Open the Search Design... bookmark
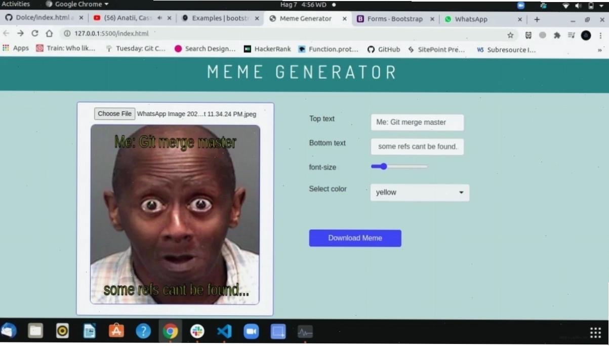Viewport: 609px width, 346px height. tap(205, 49)
